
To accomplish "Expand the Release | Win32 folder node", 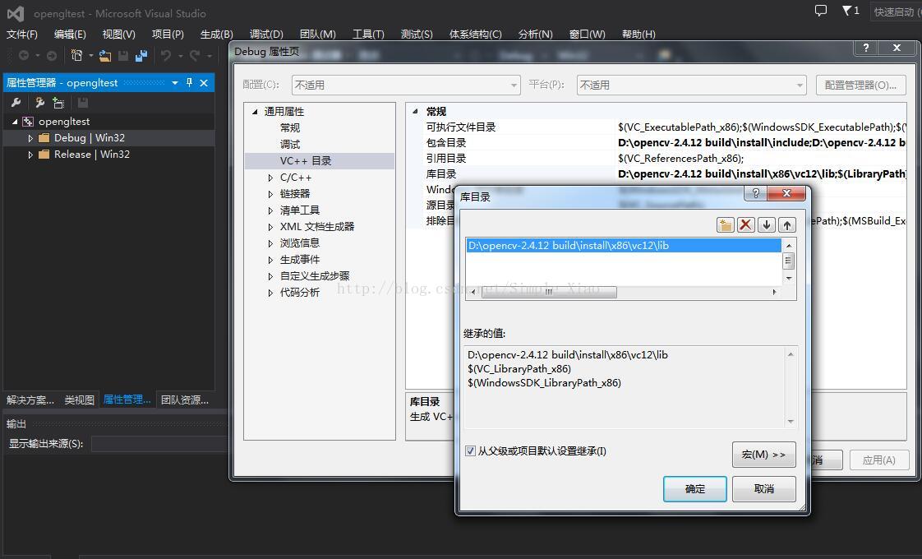I will [30, 155].
